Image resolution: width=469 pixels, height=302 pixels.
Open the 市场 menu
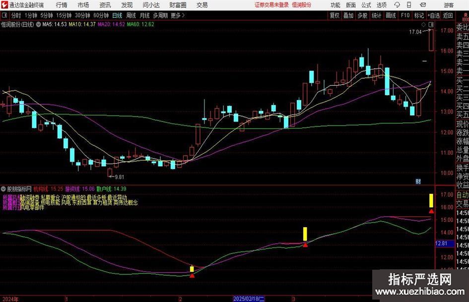[x=83, y=5]
